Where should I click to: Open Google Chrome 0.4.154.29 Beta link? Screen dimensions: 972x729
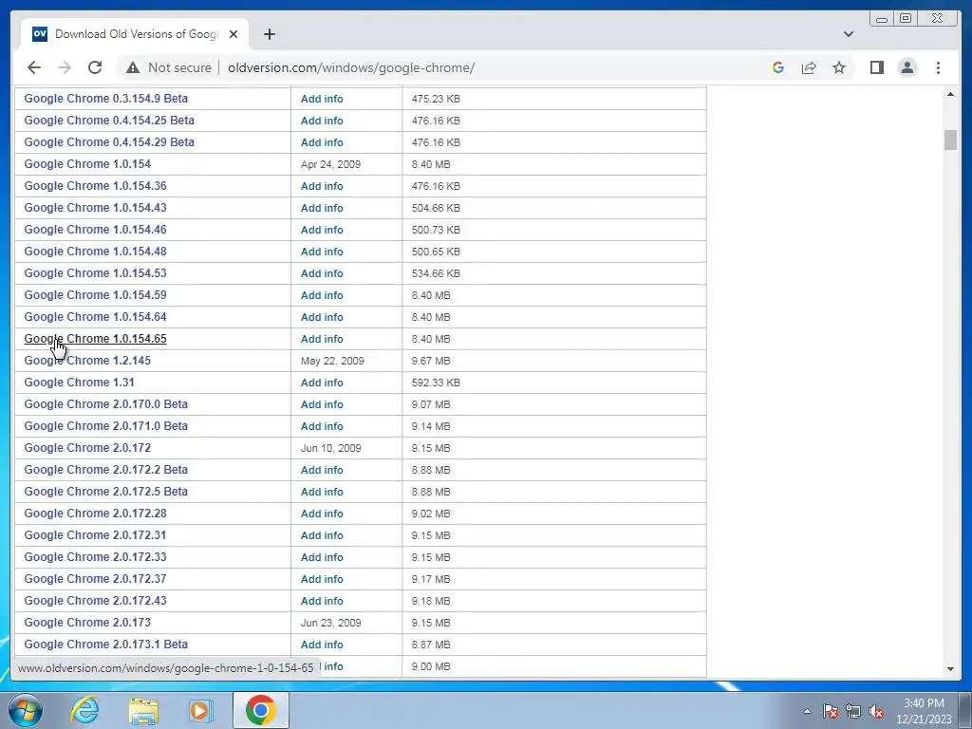(x=109, y=142)
